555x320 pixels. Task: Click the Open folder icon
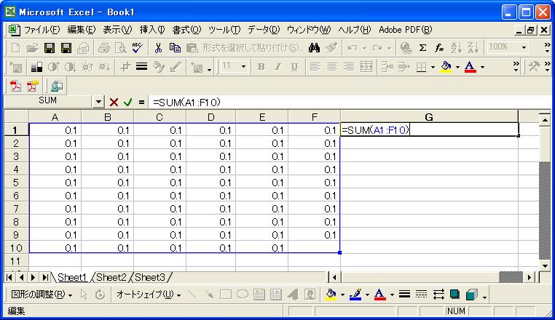click(32, 48)
